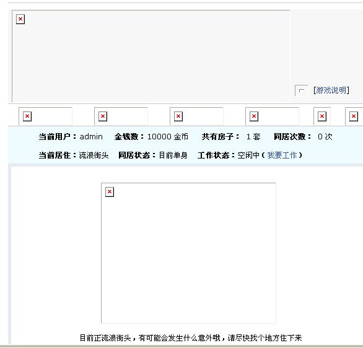Screen dimensions: 363x348
Task: Click the 1 套 house count value
Action: pyautogui.click(x=253, y=136)
